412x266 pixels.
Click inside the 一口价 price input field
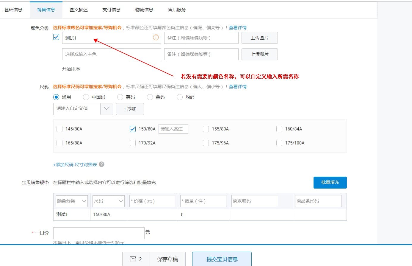click(99, 233)
